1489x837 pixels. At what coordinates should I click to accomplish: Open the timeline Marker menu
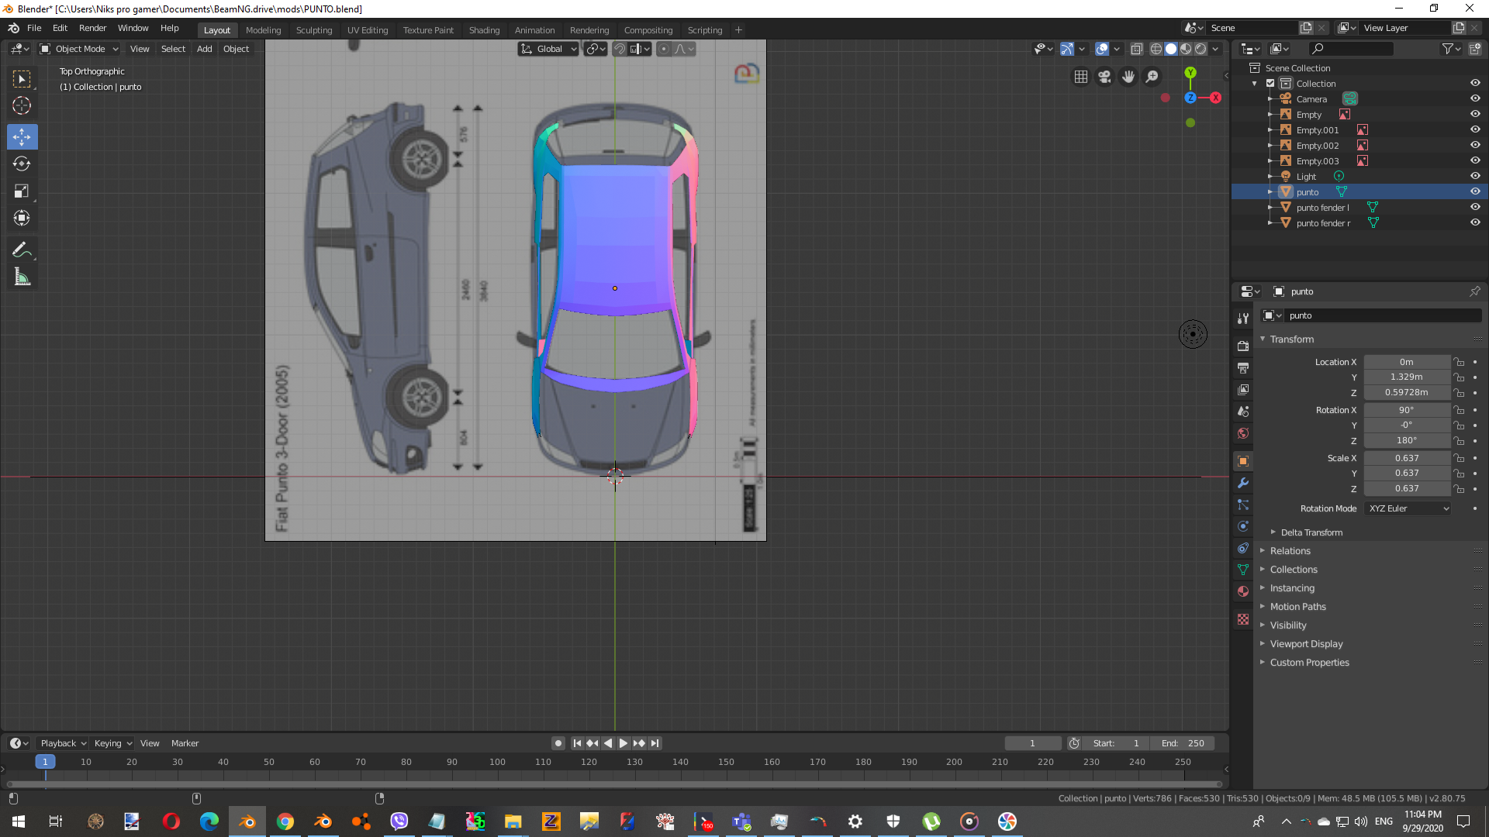click(185, 743)
